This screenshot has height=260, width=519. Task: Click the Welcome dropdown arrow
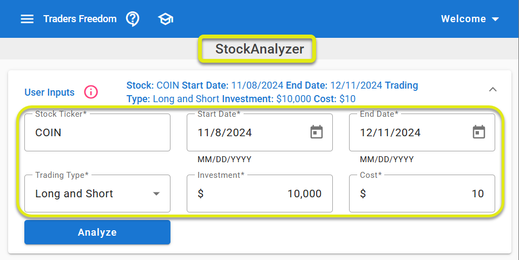(x=495, y=19)
